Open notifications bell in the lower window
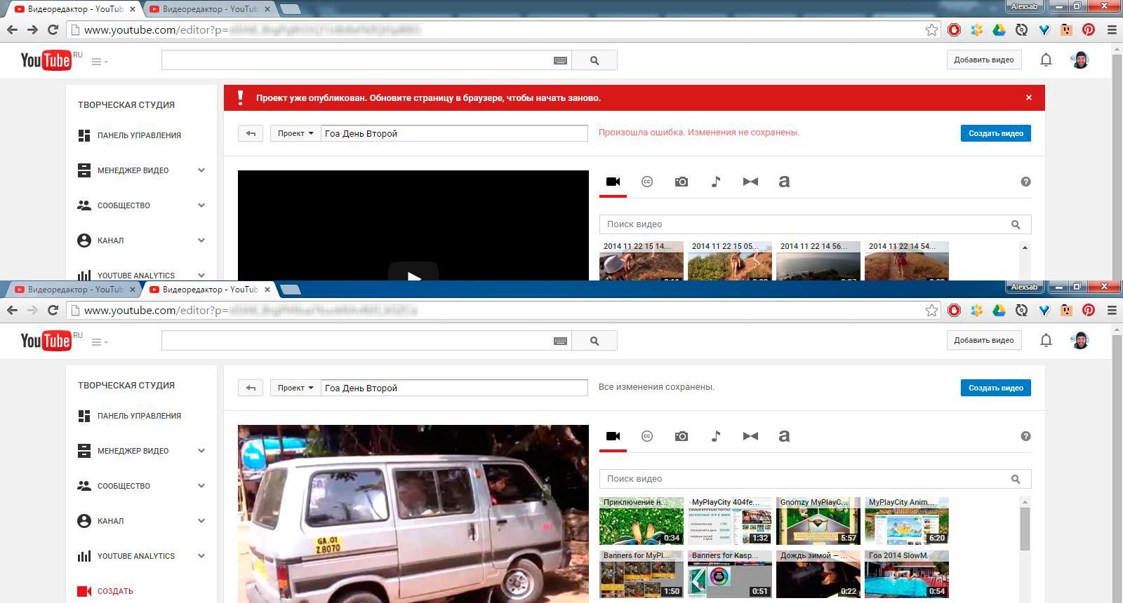1123x603 pixels. tap(1046, 340)
